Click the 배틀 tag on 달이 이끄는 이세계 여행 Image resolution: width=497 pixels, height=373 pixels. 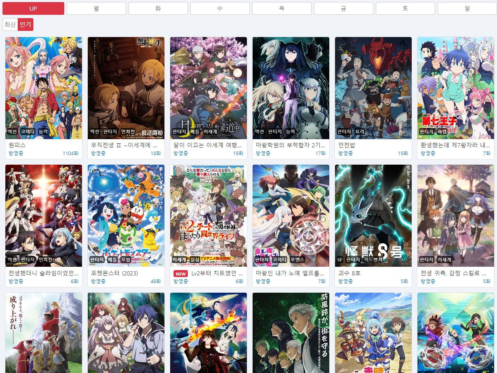195,132
